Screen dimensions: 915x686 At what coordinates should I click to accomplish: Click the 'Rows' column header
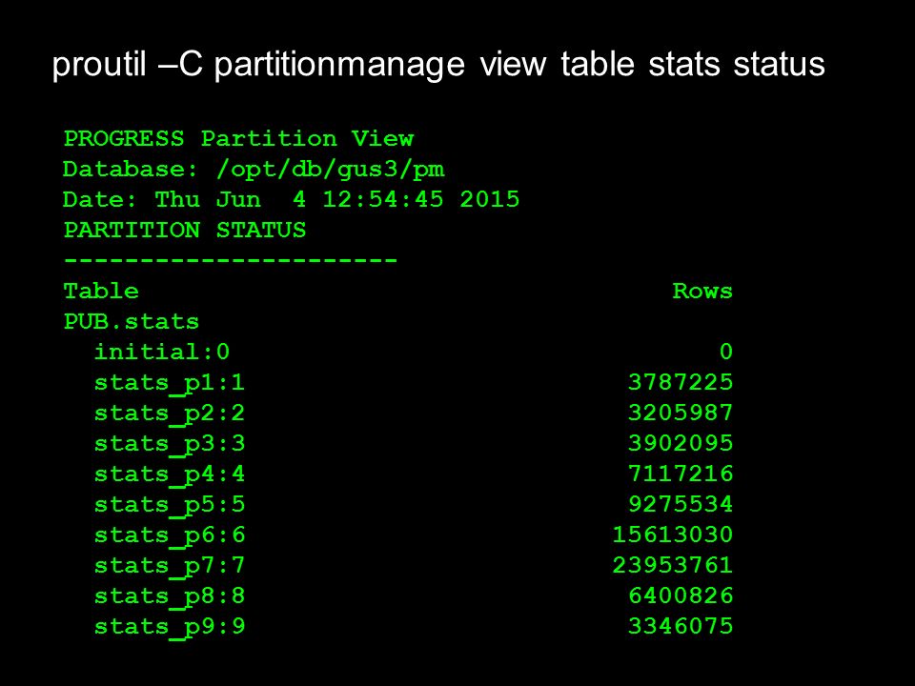[x=702, y=292]
